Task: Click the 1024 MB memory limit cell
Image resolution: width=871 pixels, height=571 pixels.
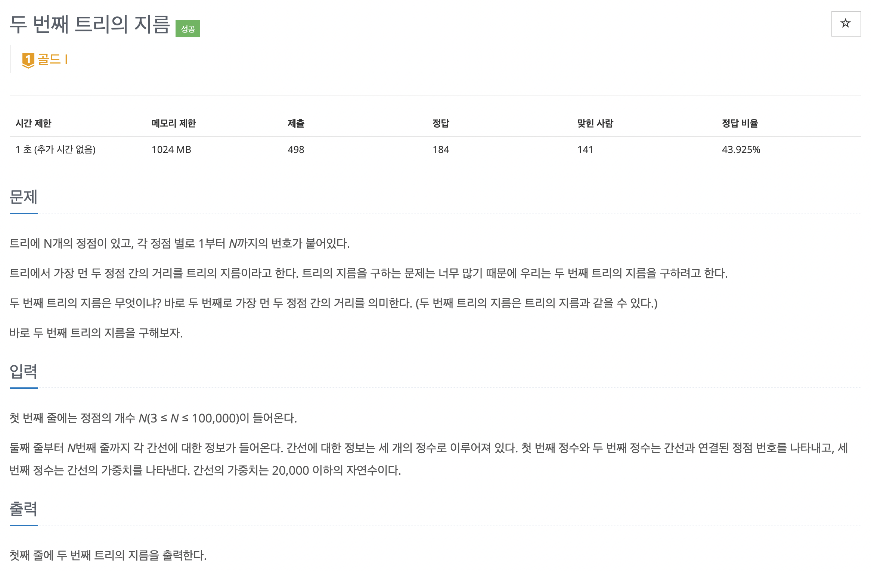Action: [x=171, y=150]
